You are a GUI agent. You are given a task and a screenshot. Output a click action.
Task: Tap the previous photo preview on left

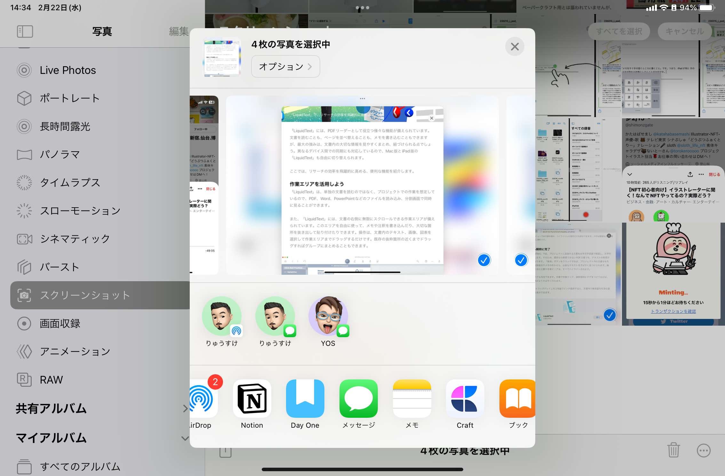tap(204, 185)
